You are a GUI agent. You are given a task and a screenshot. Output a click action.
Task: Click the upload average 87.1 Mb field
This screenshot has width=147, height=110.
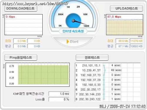pos(122,46)
